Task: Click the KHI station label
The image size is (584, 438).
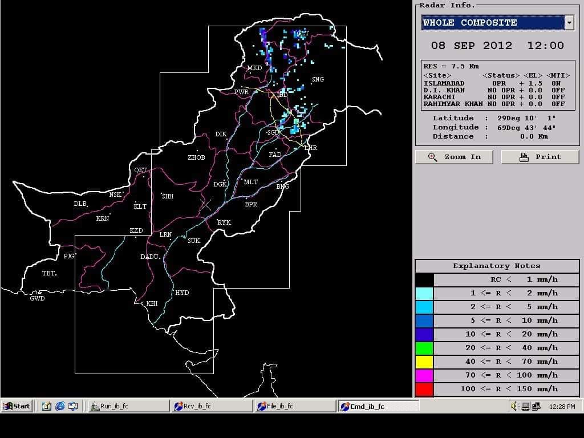Action: pyautogui.click(x=152, y=303)
